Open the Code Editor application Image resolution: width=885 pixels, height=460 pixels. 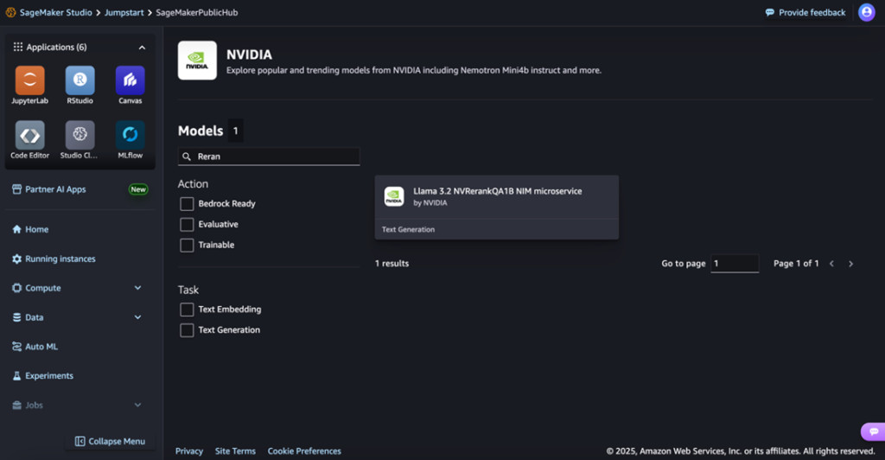(29, 136)
